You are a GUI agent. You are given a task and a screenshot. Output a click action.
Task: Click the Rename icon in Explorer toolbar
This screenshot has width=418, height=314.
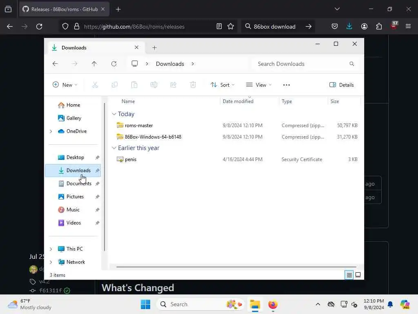tap(154, 85)
